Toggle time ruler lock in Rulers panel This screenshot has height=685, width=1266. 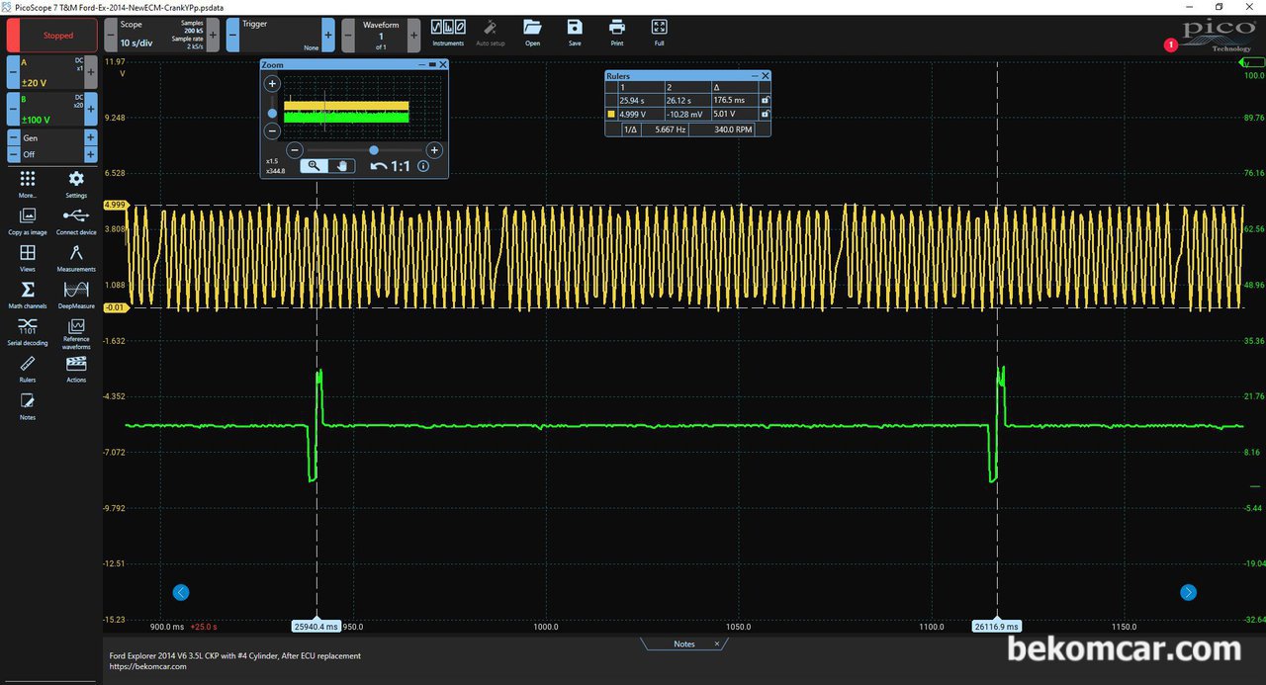pos(764,100)
